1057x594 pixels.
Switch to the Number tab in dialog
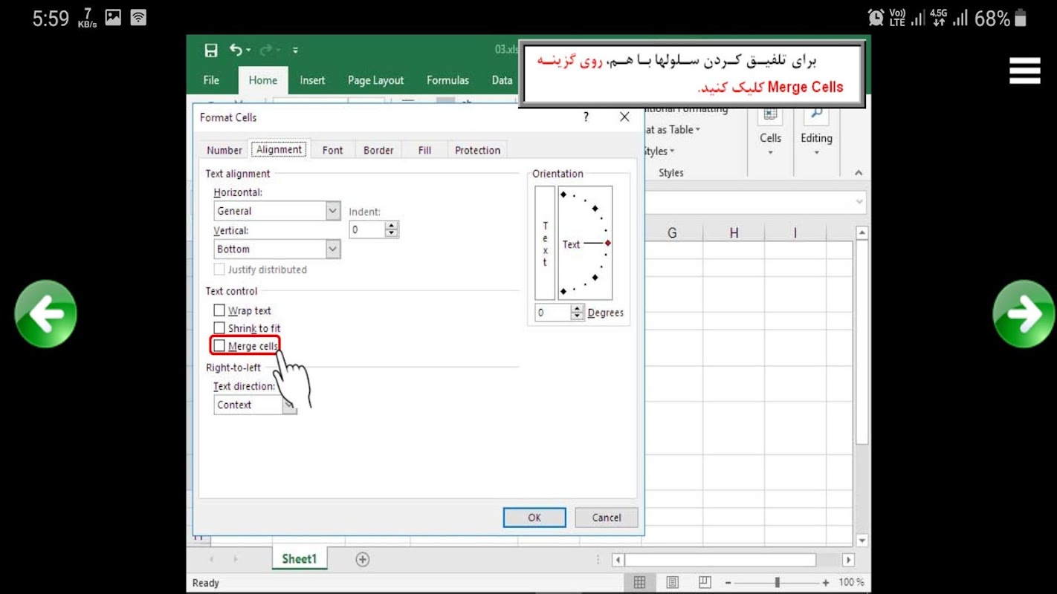[224, 150]
